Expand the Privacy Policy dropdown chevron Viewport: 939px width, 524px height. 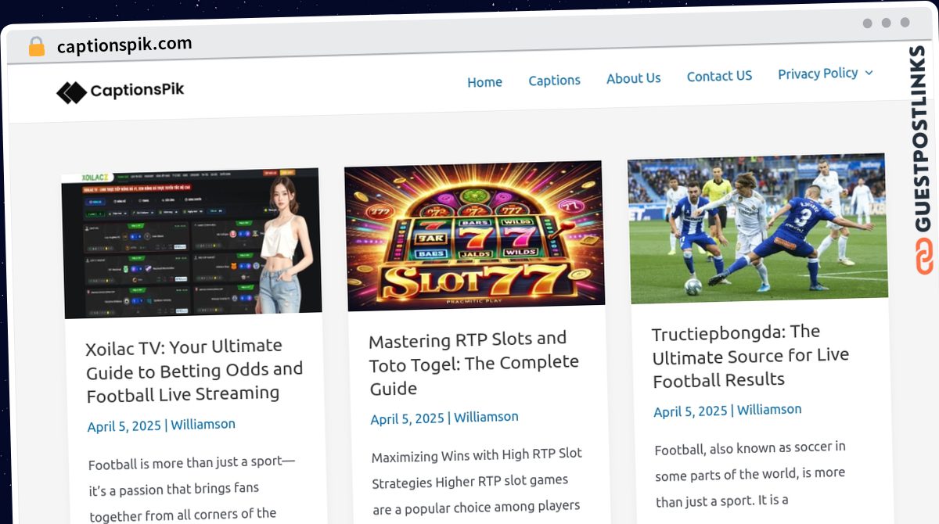coord(867,72)
